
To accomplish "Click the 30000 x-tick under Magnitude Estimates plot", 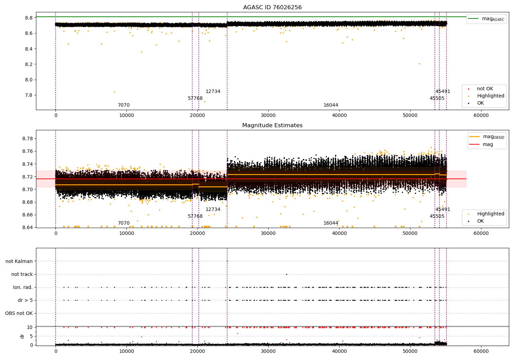I will click(268, 234).
